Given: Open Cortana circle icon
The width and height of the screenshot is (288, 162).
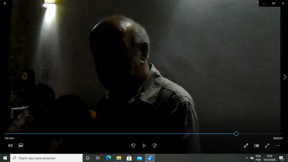Looking at the screenshot, I should coord(88,158).
